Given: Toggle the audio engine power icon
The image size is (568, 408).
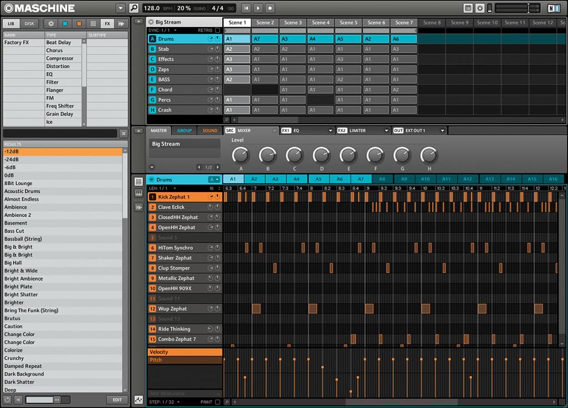Looking at the screenshot, I should click(480, 8).
